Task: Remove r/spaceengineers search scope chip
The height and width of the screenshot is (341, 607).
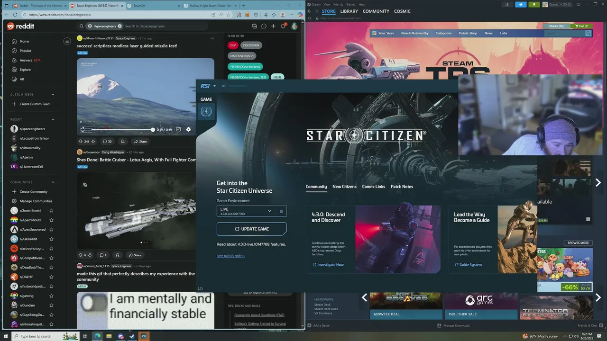Action: [120, 26]
